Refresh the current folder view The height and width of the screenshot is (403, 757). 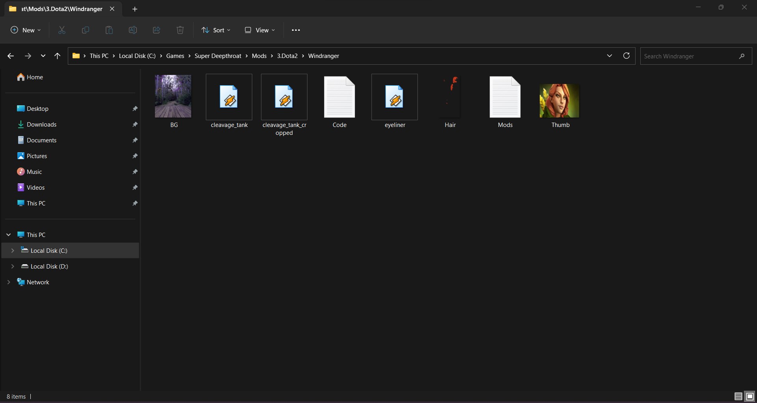[x=626, y=56]
